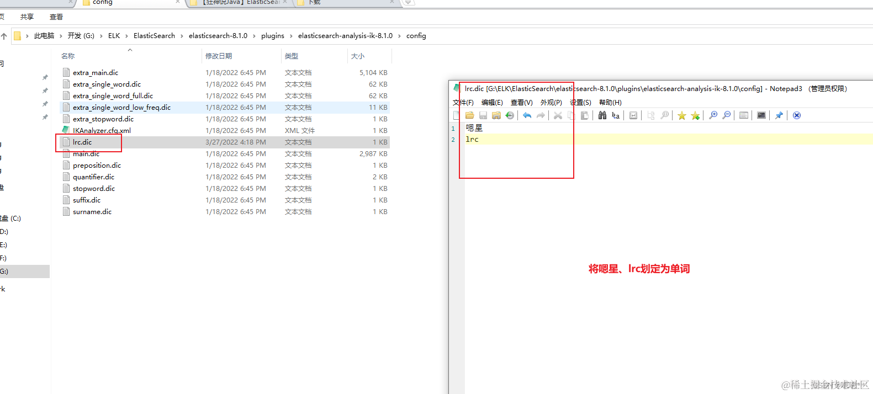Sort files by 修改日期 column header
Screen dimensions: 873x394
click(219, 56)
